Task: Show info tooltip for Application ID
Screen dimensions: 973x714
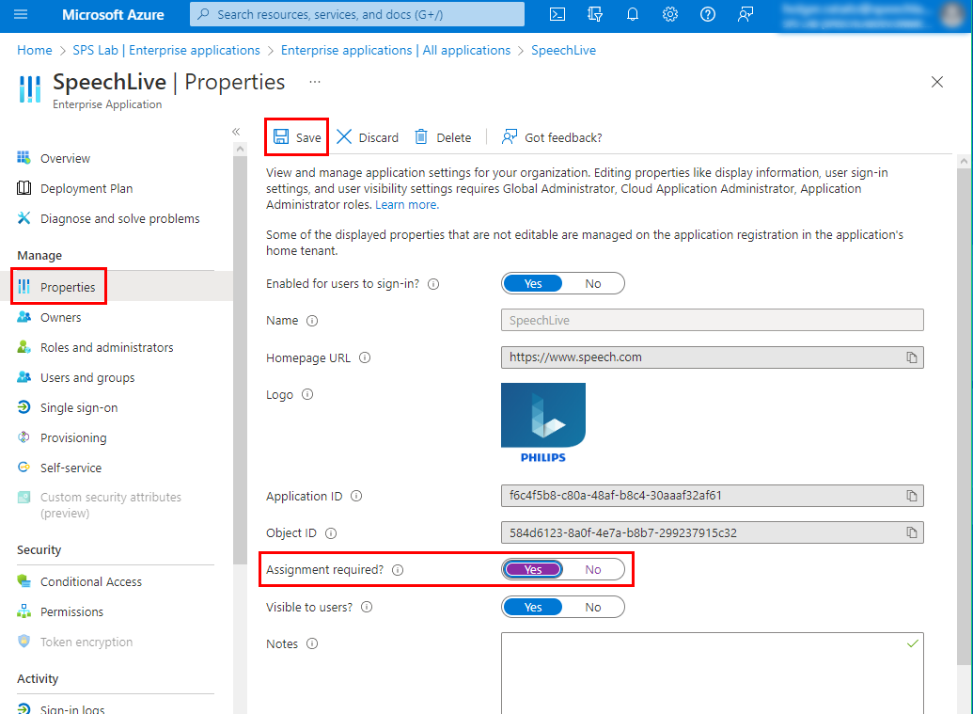Action: pyautogui.click(x=356, y=496)
